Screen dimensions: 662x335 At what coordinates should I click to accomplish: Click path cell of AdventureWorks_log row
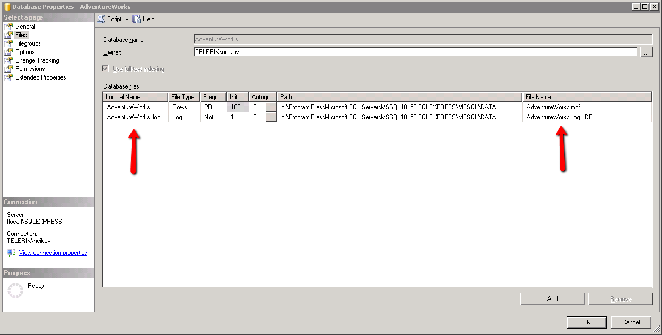pos(400,117)
